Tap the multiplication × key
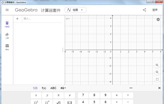This screenshot has height=104, width=164. pyautogui.click(x=117, y=95)
